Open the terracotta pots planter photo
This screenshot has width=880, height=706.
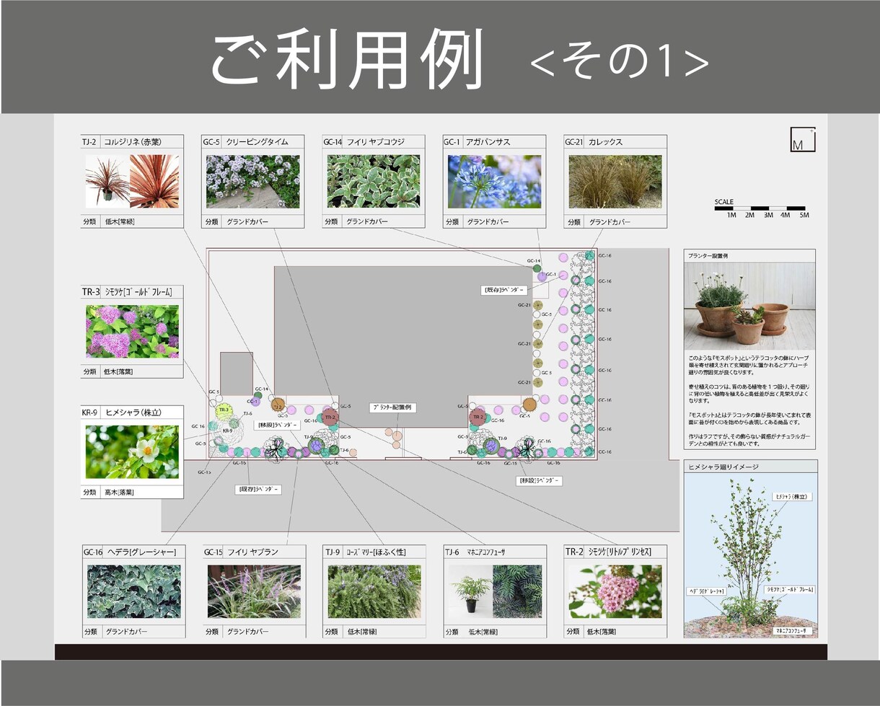click(749, 306)
